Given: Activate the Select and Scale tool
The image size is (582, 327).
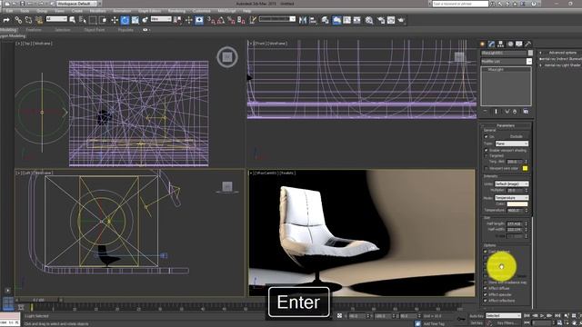Looking at the screenshot, I should 135,20.
